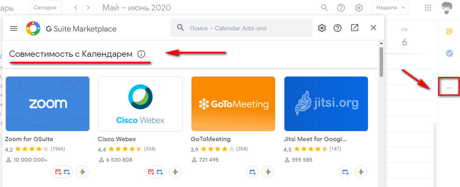
Task: Open the Cisco Webex app card
Action: 140,104
